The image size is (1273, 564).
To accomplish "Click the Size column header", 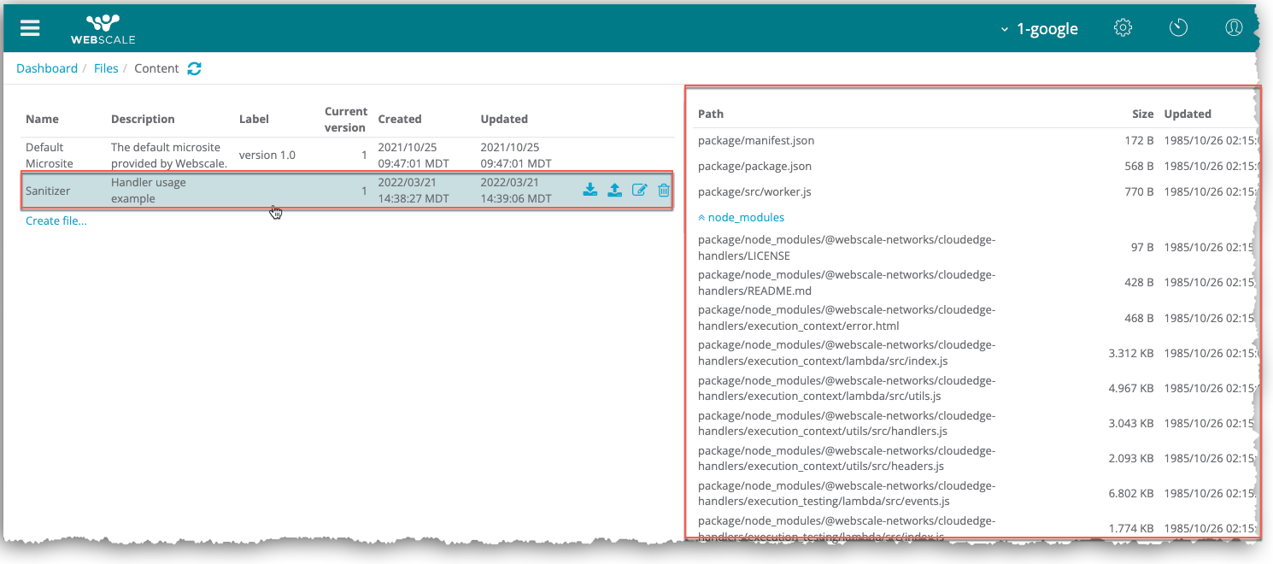I will click(x=1142, y=114).
